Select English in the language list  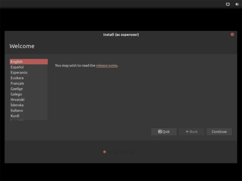point(29,62)
